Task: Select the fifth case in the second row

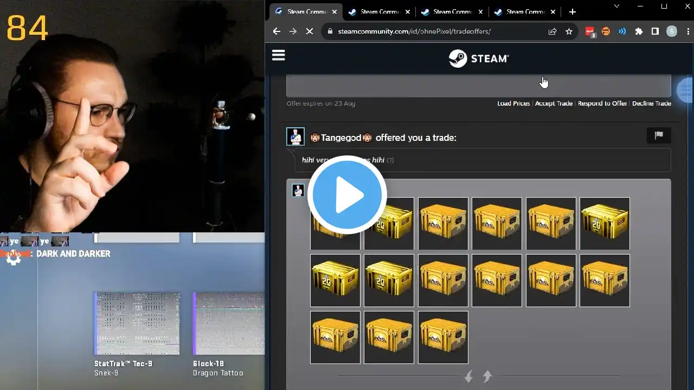Action: (x=551, y=281)
